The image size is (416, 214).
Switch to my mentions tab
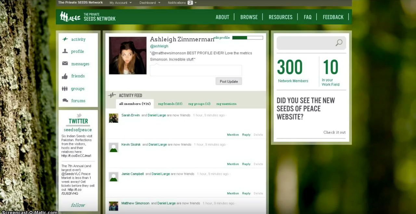pos(226,104)
